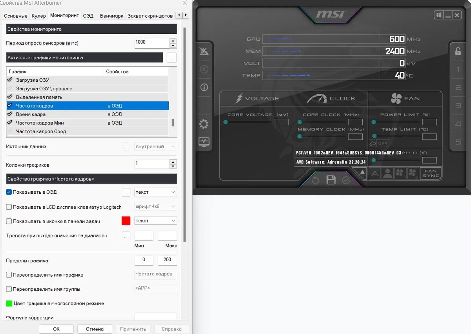This screenshot has width=471, height=334.
Task: Click the Windows startup icon
Action: pos(438,15)
